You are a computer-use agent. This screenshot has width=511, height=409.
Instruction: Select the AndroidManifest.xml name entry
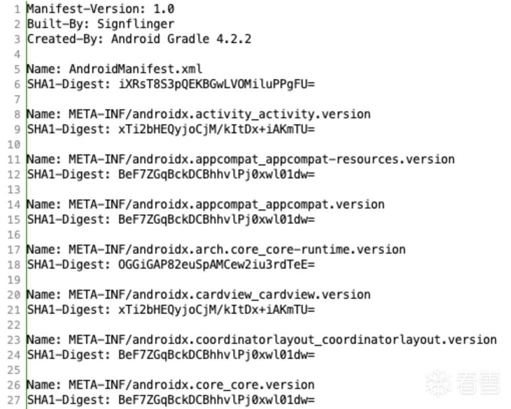pyautogui.click(x=135, y=69)
